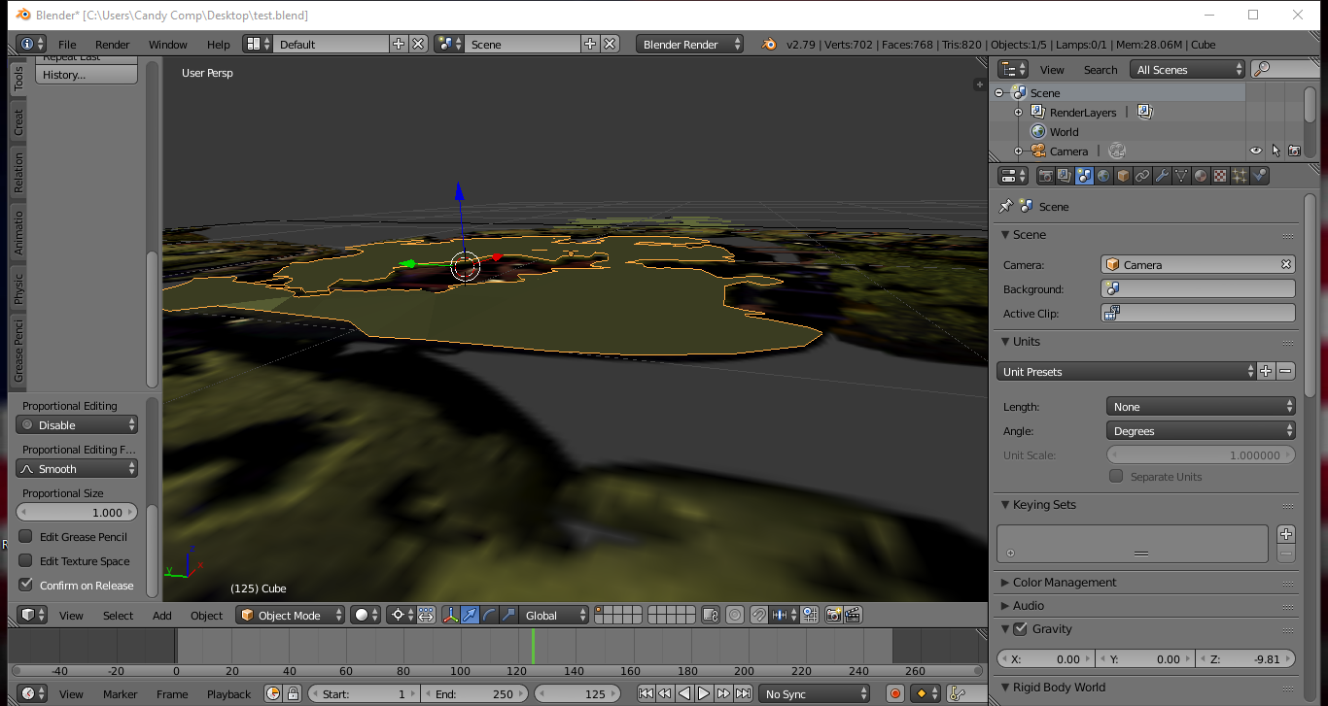This screenshot has height=706, width=1328.
Task: Click the OpenGL animation render clapperboard icon
Action: pyautogui.click(x=853, y=615)
